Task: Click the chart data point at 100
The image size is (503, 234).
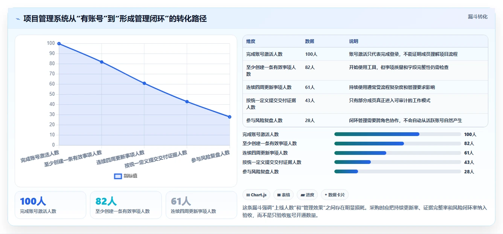Action: point(59,44)
